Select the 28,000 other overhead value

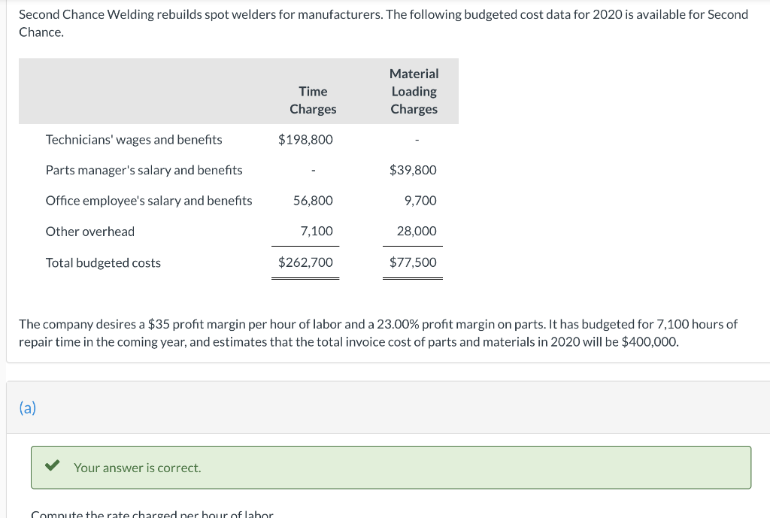pos(417,232)
